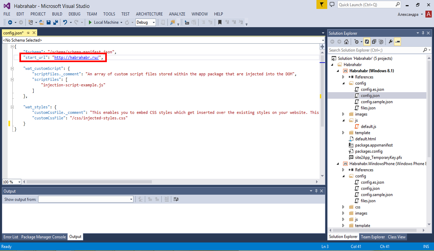Open the Undo history dropdown arrow
Image resolution: width=434 pixels, height=251 pixels.
[70, 23]
